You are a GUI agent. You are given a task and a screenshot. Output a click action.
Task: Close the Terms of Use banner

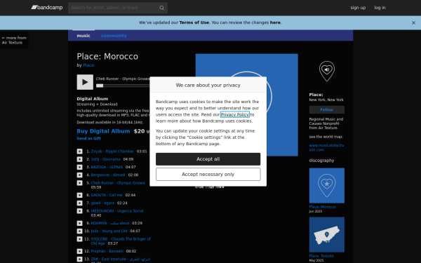coord(413,23)
